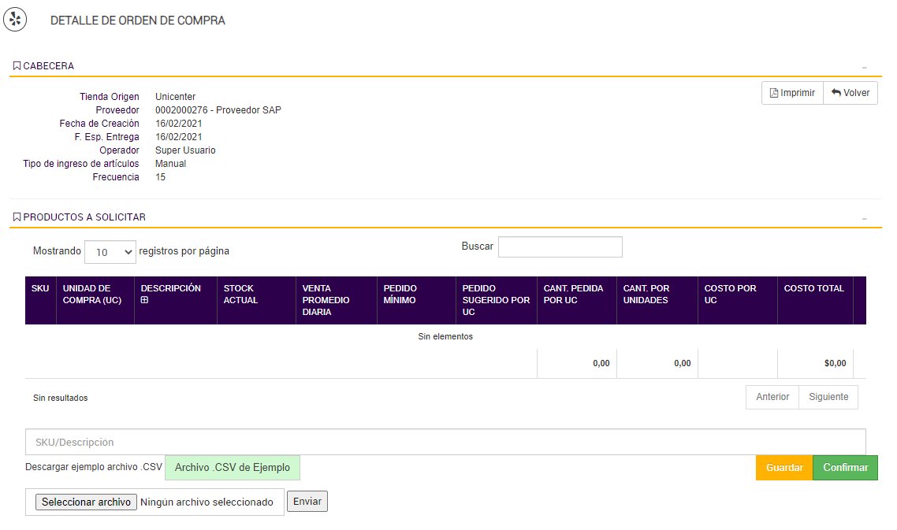
Task: Click the app logo icon
Action: [x=15, y=20]
